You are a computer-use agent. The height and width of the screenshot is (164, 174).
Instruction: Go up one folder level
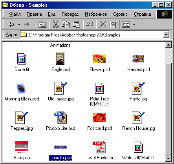(42, 24)
